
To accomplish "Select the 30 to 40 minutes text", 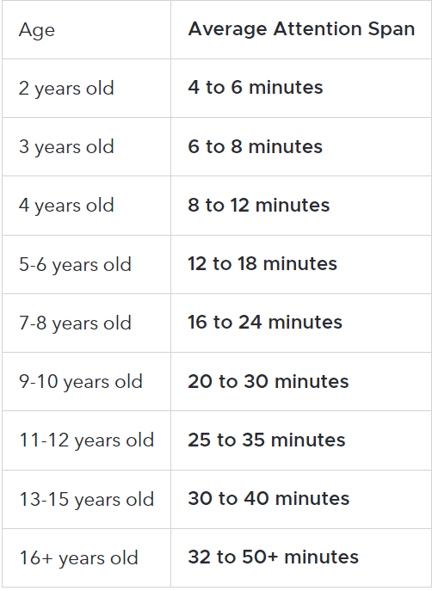I will click(268, 498).
